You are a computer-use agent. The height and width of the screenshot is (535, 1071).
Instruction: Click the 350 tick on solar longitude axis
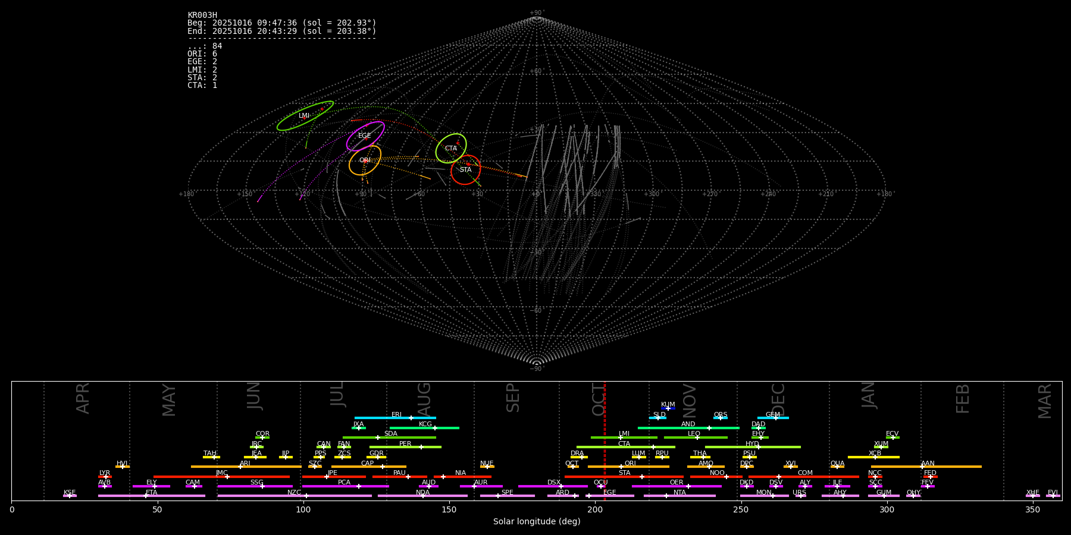1032,509
